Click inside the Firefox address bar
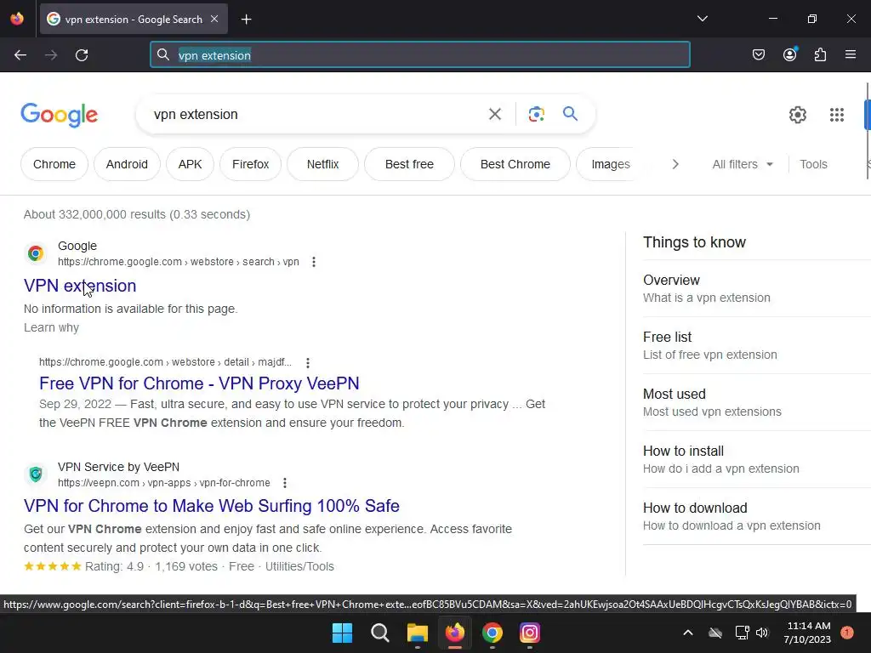Viewport: 871px width, 653px height. pos(420,55)
